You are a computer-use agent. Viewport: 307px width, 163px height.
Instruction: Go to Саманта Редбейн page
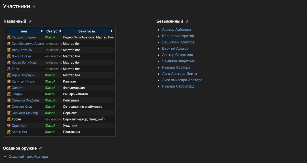[x=25, y=101]
